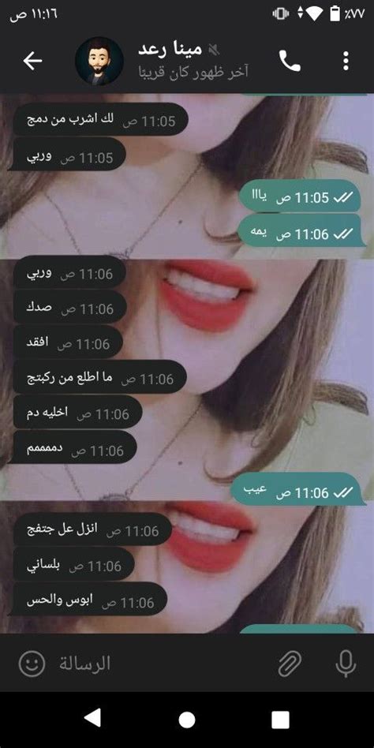
Task: Select the incoming message صدك bubble
Action: tap(68, 309)
